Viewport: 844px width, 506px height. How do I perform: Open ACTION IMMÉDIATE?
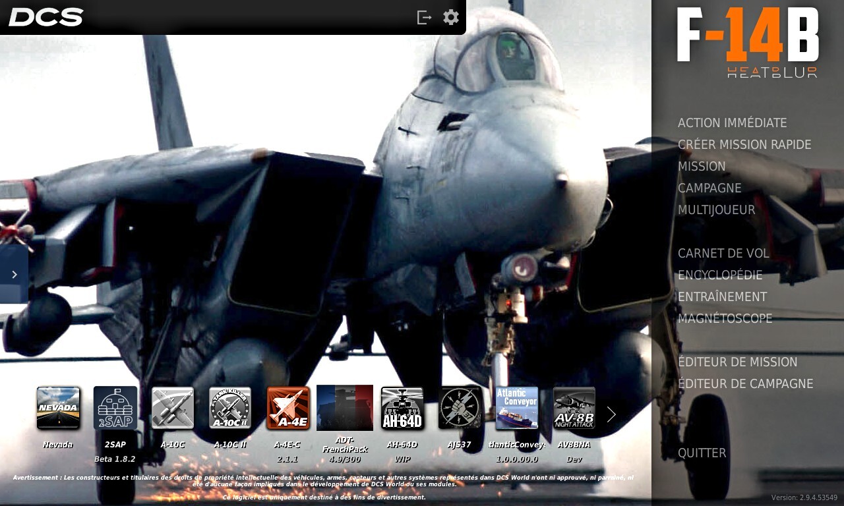pyautogui.click(x=733, y=123)
